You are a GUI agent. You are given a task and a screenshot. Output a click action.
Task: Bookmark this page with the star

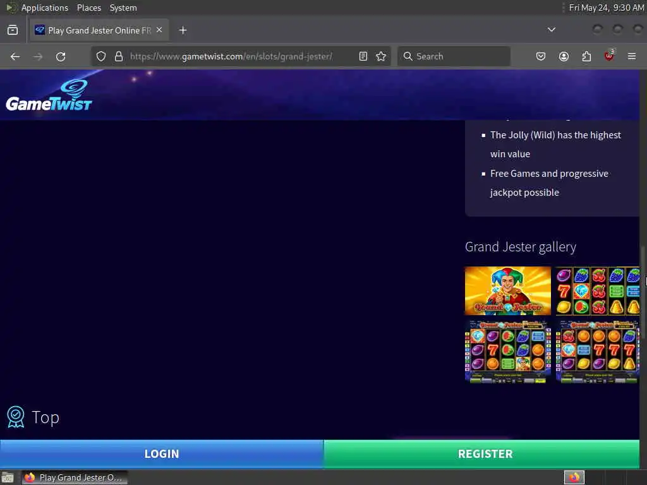click(x=381, y=56)
